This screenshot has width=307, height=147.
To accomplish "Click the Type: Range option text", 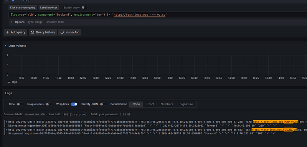I will click(x=35, y=22).
